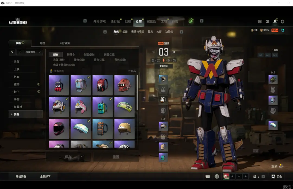Viewport: 293px width, 189px height.
Task: Filter items by 降落伞 parachute
Action: (x=71, y=55)
